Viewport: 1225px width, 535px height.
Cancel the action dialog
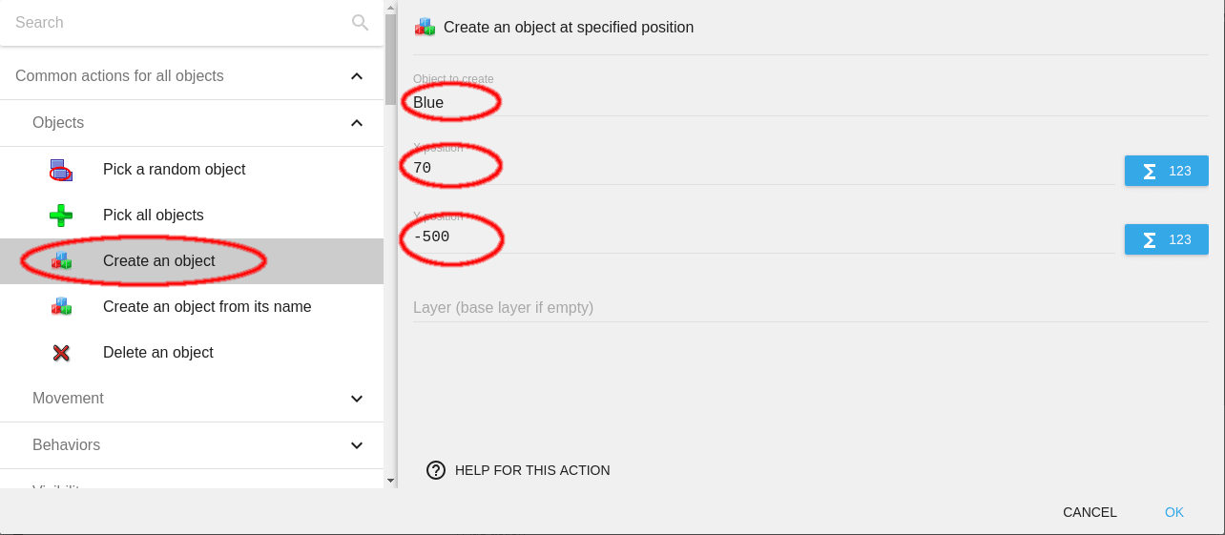(1090, 512)
